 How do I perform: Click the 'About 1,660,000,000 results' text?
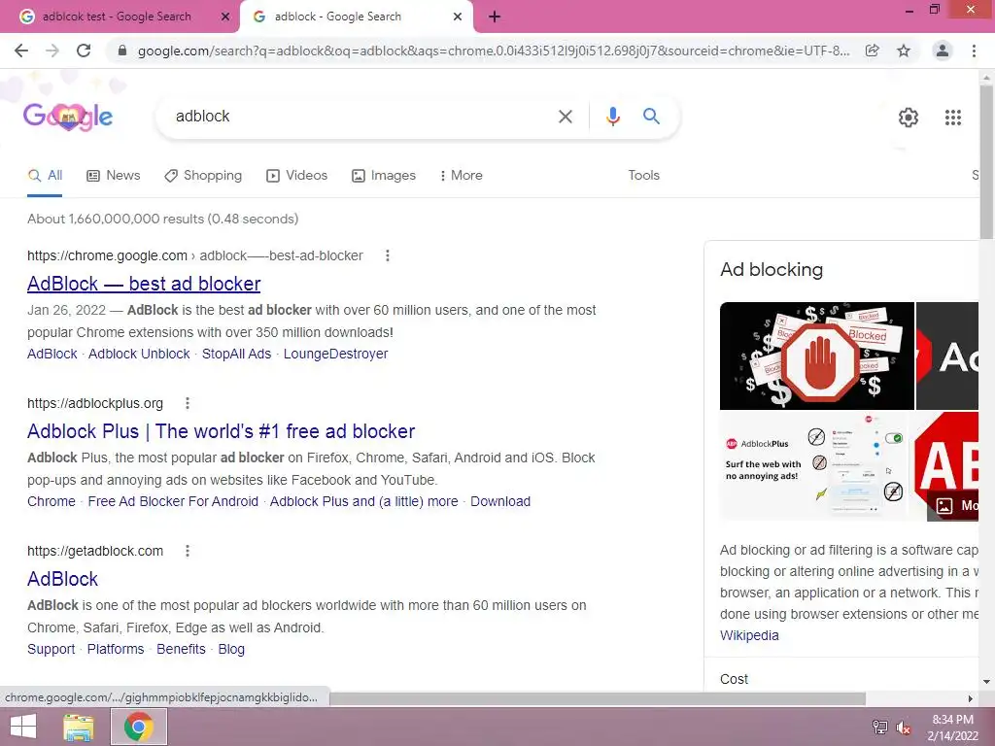(x=162, y=219)
